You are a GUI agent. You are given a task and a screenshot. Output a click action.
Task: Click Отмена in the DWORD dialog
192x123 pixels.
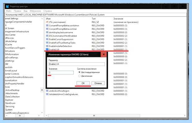pos(98,83)
